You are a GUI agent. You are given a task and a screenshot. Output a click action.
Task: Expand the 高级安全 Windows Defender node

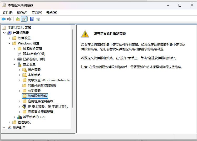pos(19,80)
